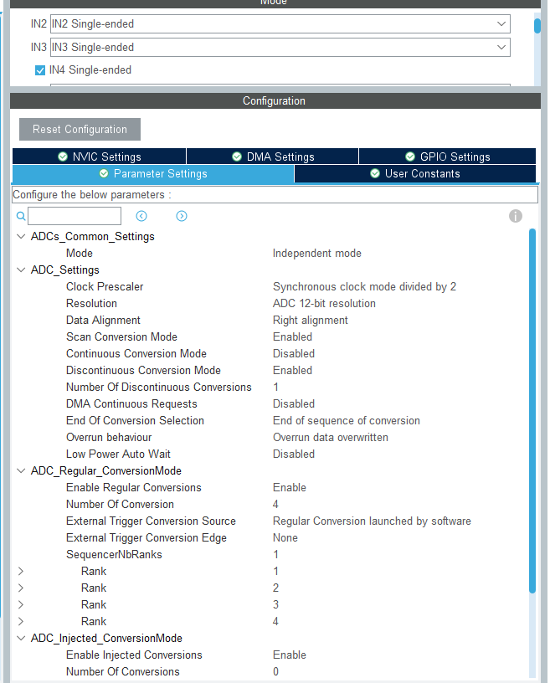
Task: Uncheck the IN4 Single-ended checkbox
Action: (x=40, y=70)
